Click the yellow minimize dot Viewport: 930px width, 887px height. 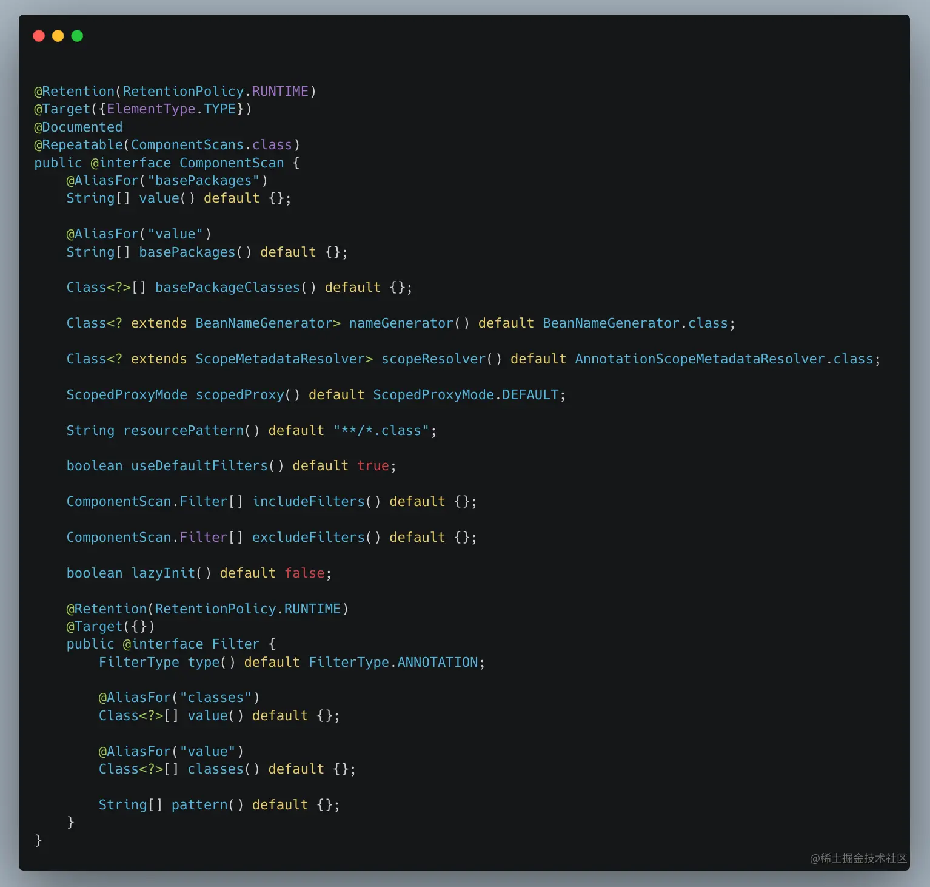58,36
